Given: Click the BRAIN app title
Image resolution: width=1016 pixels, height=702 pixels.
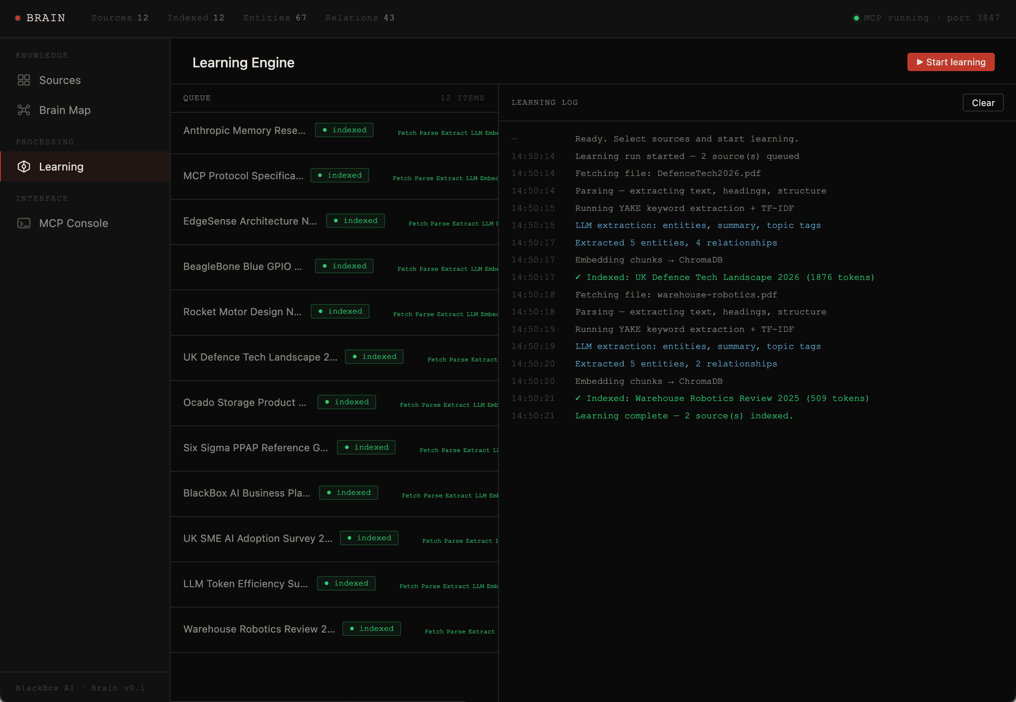Looking at the screenshot, I should [x=46, y=18].
